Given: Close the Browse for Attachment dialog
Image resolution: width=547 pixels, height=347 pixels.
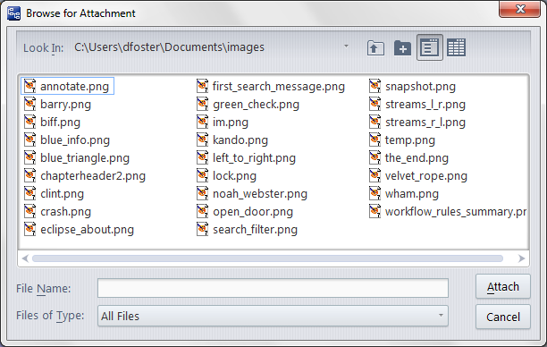Looking at the screenshot, I should (520, 9).
